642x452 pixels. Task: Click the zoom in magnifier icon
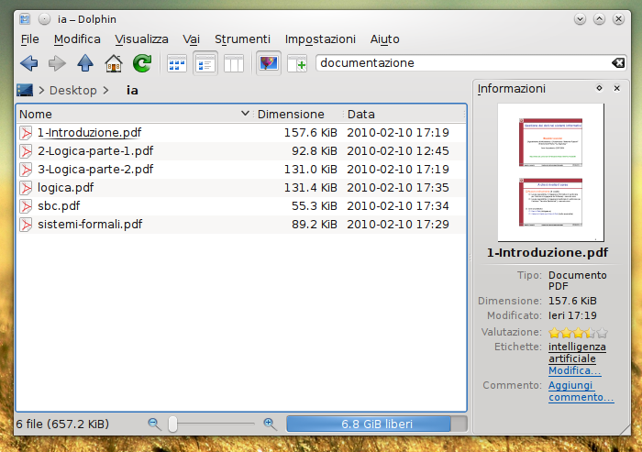coord(269,424)
